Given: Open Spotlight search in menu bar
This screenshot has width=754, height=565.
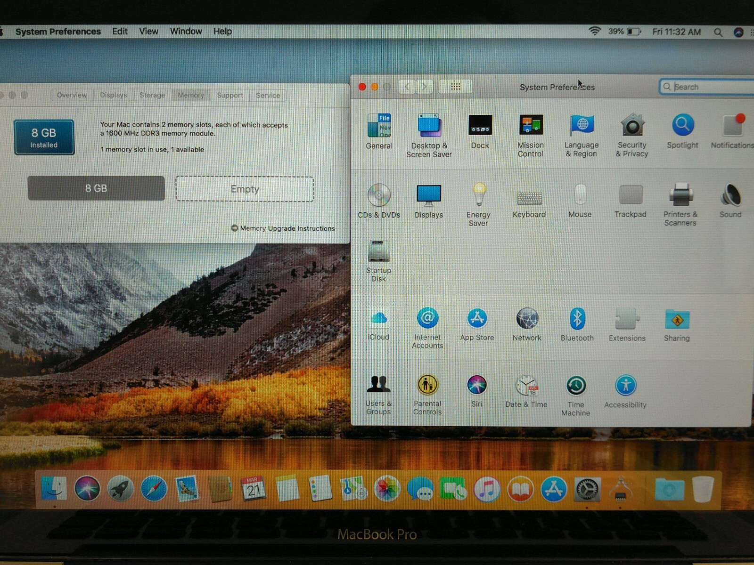Looking at the screenshot, I should (718, 32).
